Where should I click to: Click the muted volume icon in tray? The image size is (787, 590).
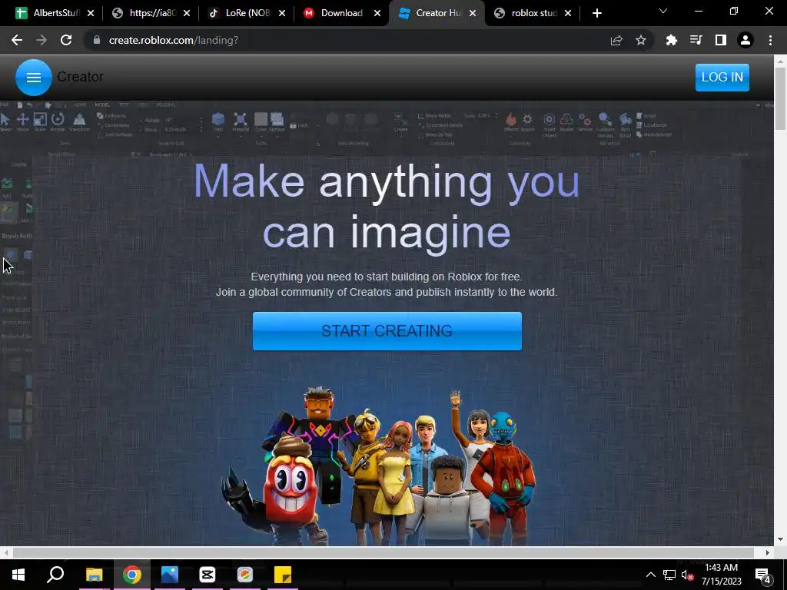[687, 575]
